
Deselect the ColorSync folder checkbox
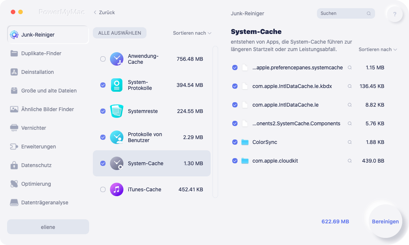point(235,142)
